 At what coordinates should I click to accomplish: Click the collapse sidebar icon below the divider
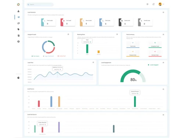coord(18,78)
